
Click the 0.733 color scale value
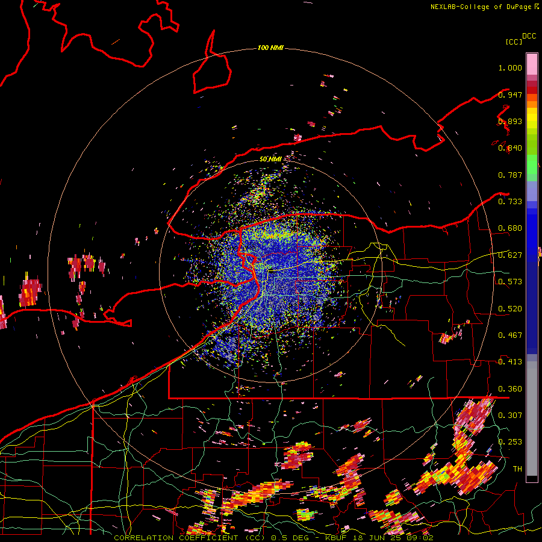510,202
